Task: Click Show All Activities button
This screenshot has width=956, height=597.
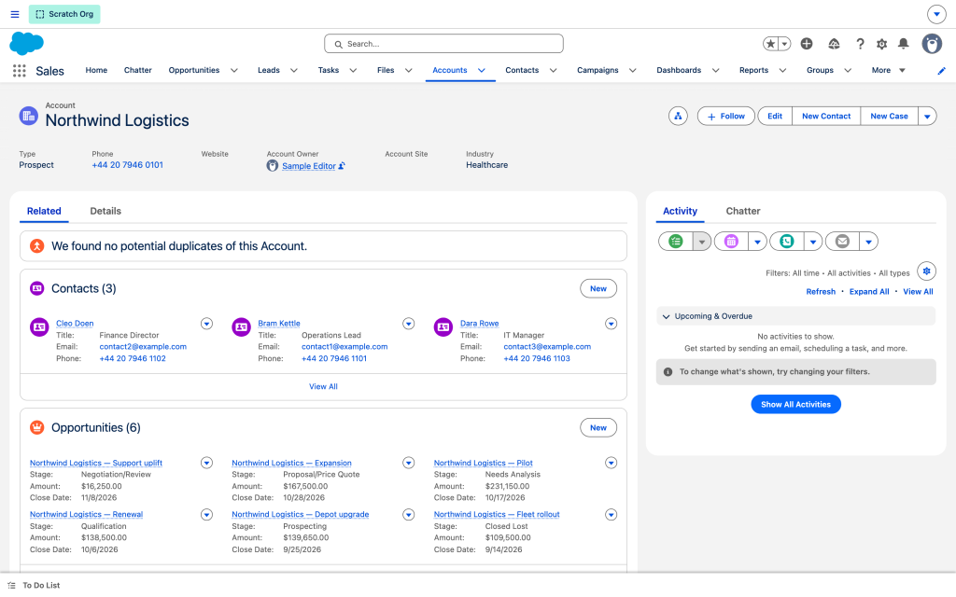Action: [x=795, y=405]
